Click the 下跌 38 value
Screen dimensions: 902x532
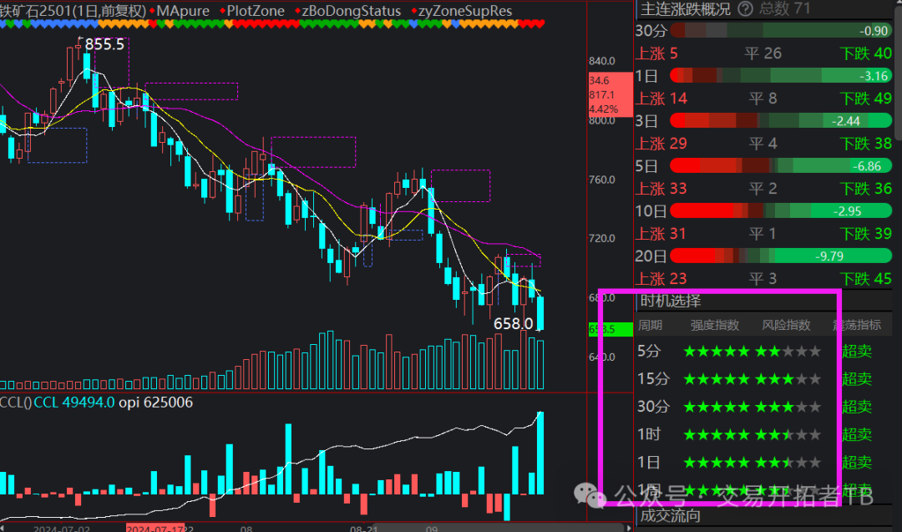click(x=866, y=143)
